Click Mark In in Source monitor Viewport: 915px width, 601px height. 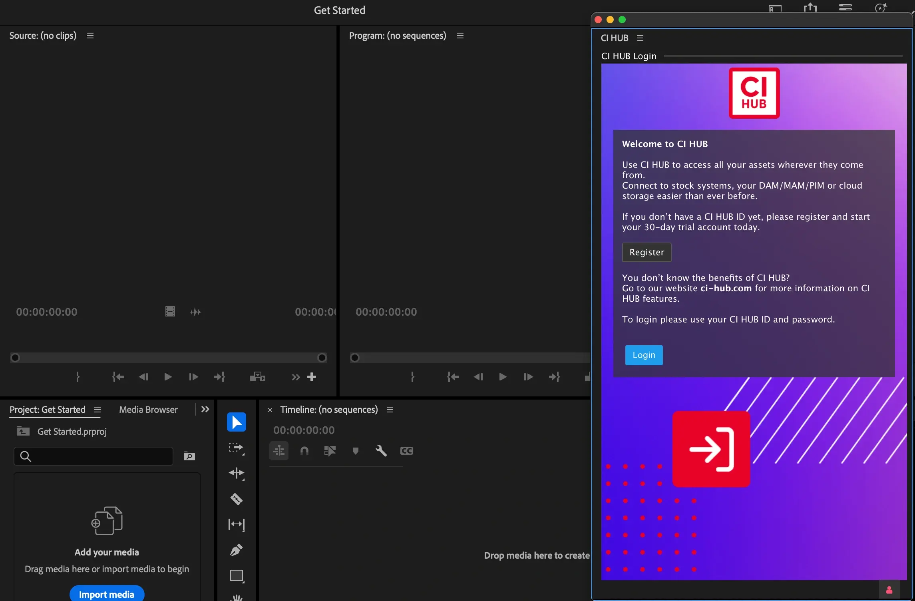coord(78,377)
